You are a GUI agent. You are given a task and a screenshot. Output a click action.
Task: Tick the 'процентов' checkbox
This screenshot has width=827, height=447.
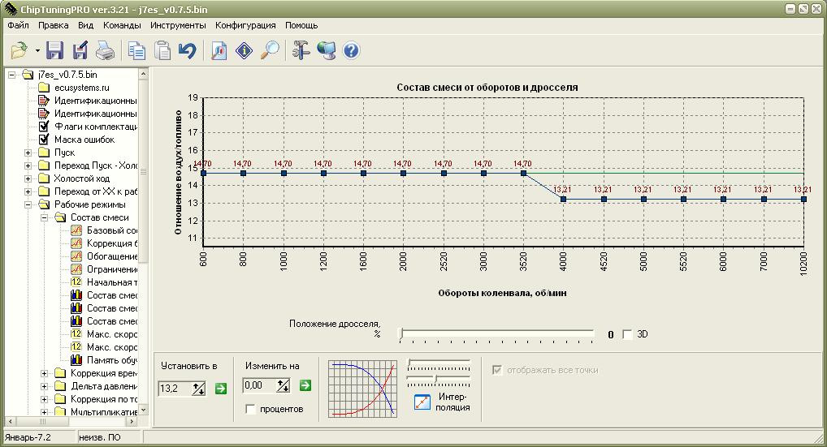pos(250,409)
